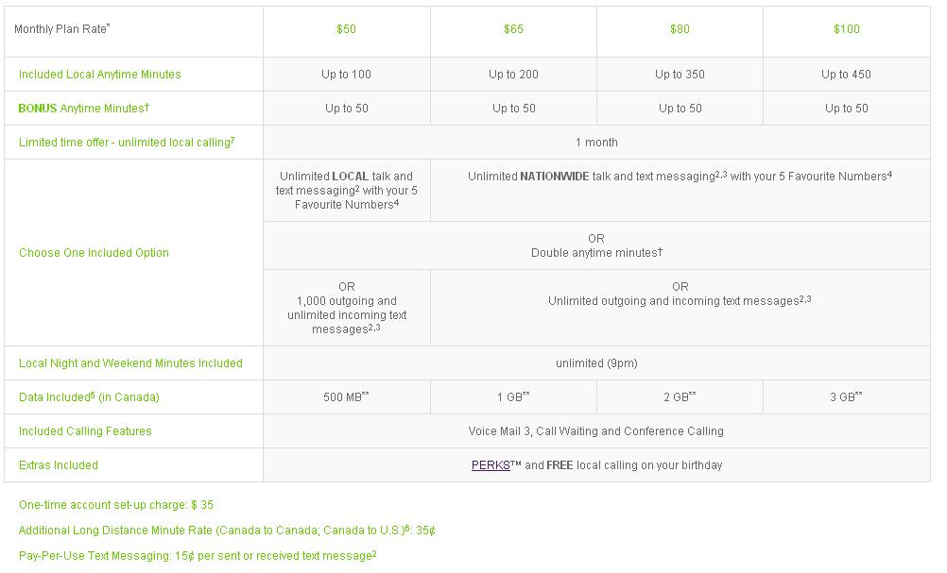The height and width of the screenshot is (573, 947).
Task: Click the Double anytime minutes option
Action: pyautogui.click(x=596, y=253)
